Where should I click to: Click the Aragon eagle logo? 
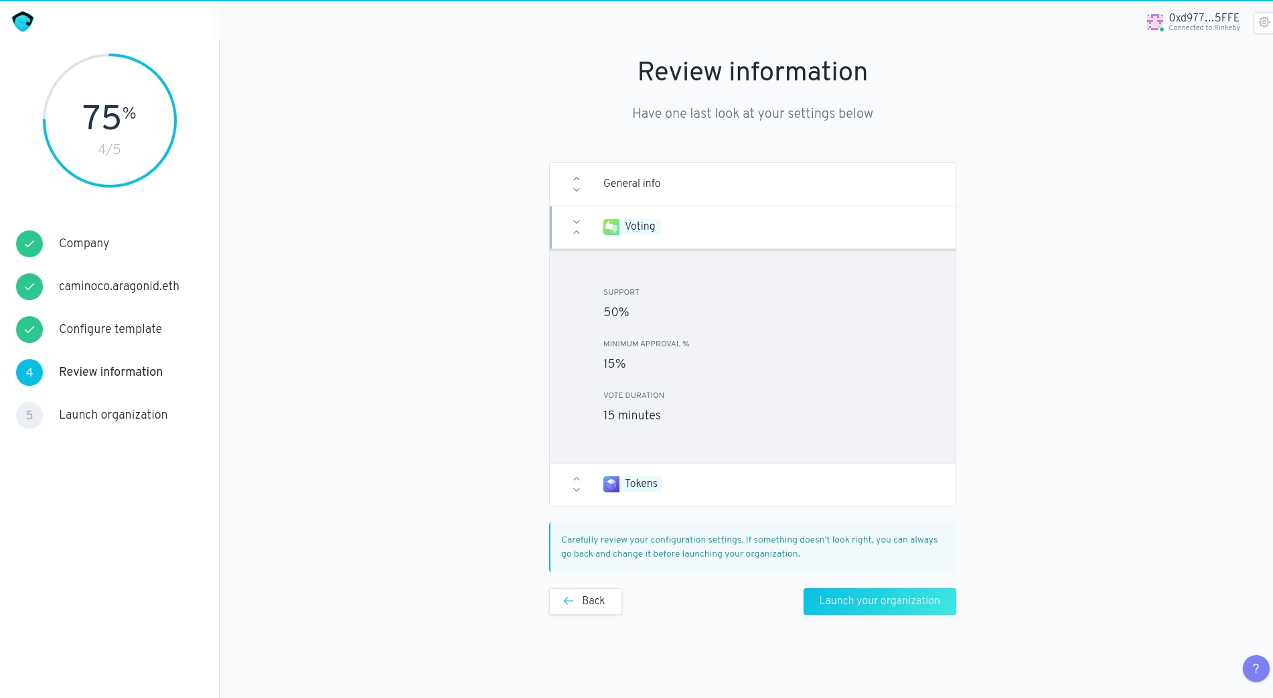point(23,21)
